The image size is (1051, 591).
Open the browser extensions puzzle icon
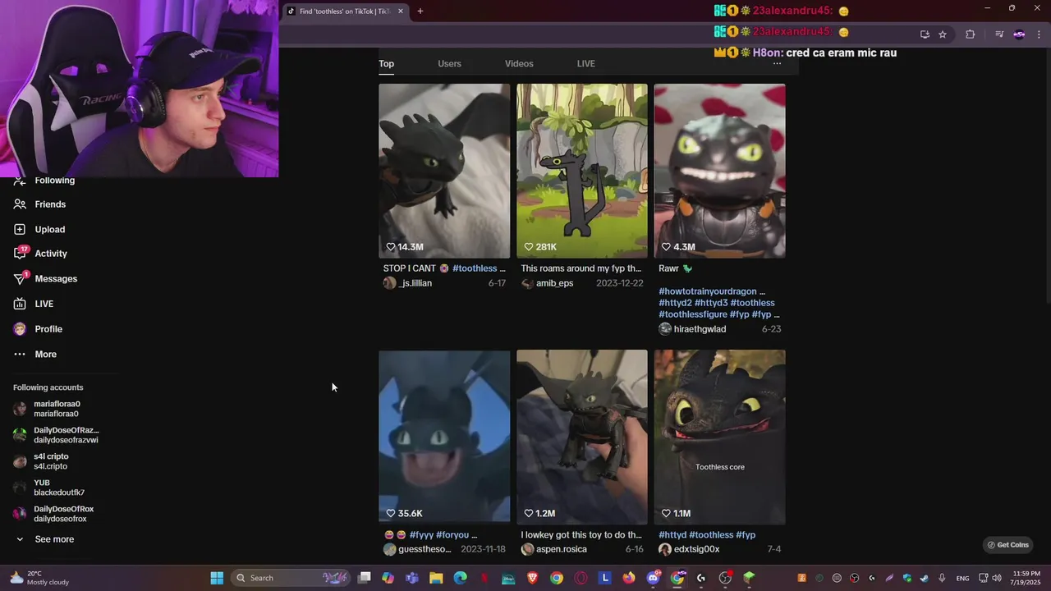(x=970, y=34)
